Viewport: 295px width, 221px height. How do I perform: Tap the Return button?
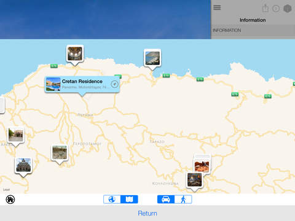(147, 213)
